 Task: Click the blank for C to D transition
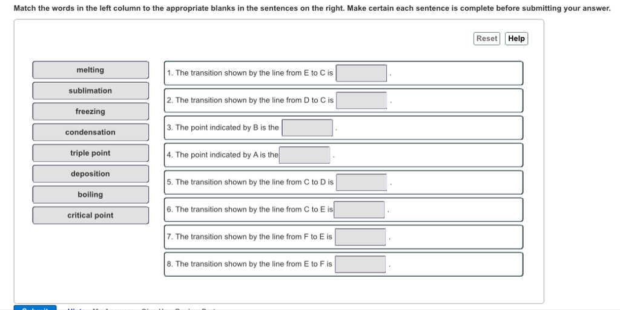(x=361, y=182)
